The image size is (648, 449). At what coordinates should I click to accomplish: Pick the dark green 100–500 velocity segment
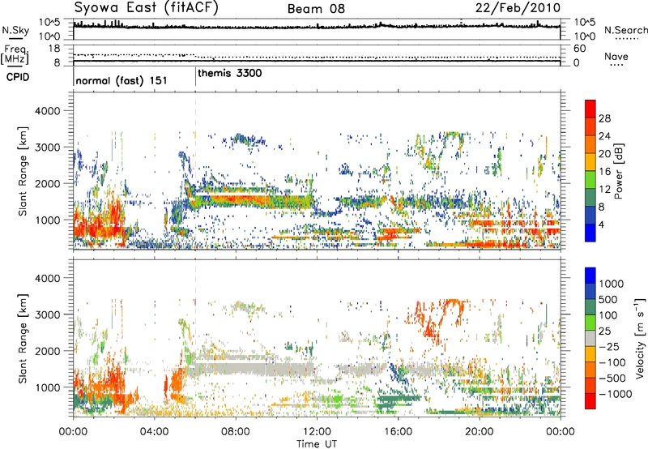tap(590, 307)
